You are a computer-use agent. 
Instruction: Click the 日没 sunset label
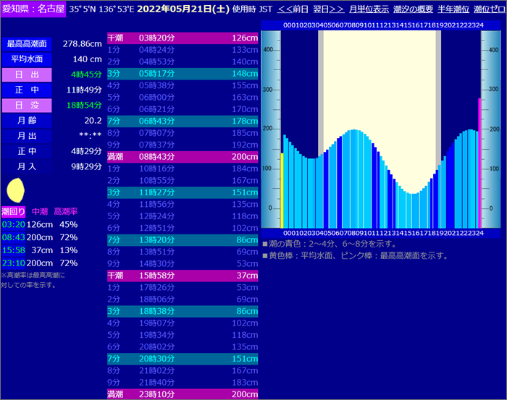point(27,106)
